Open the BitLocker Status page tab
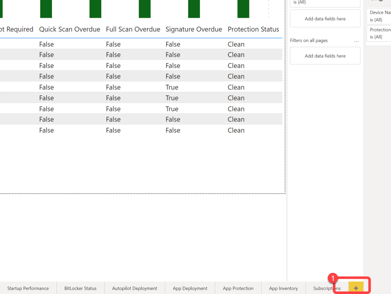The image size is (391, 294). click(80, 288)
